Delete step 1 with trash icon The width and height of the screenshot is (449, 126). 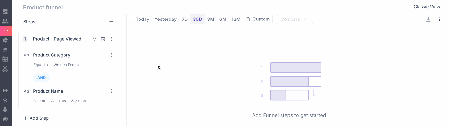click(103, 39)
